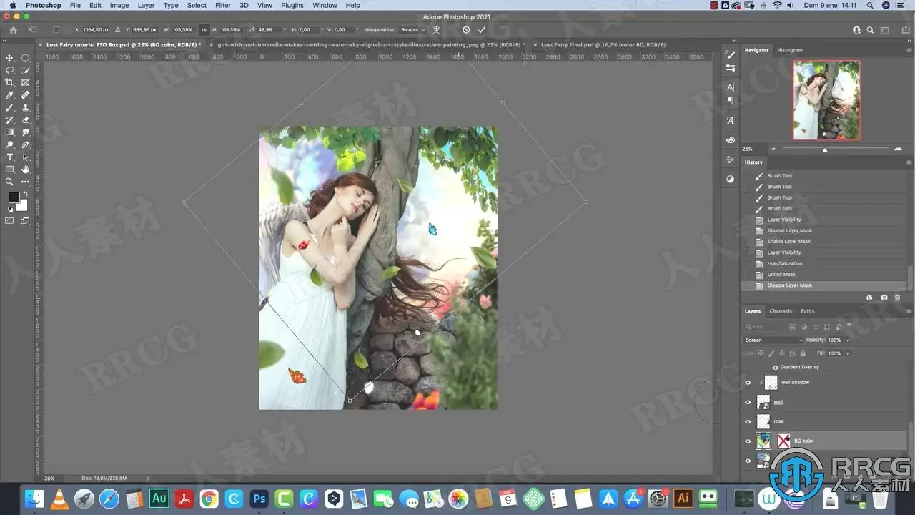Hide the wall shadow layer
This screenshot has width=915, height=515.
tap(748, 383)
